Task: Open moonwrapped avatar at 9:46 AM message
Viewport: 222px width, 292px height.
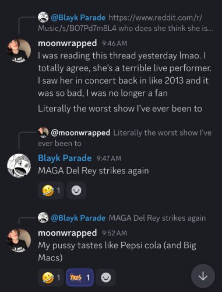Action: pyautogui.click(x=19, y=50)
